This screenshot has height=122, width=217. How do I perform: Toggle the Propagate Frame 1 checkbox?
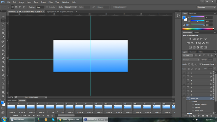[x=200, y=64]
